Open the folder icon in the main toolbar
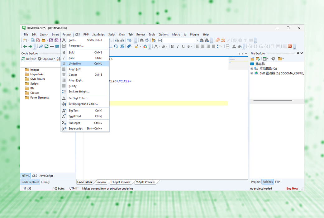 [x=43, y=40]
